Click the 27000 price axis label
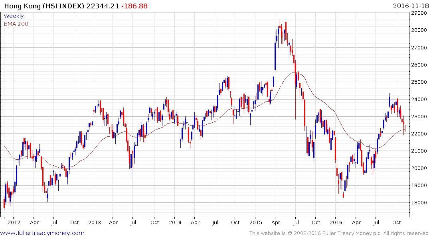 point(419,47)
